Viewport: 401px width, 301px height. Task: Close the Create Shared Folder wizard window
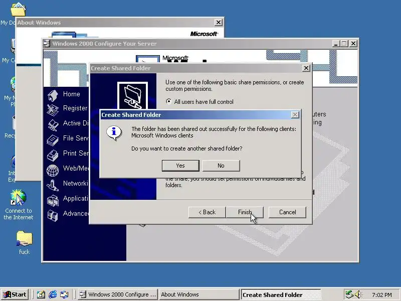306,68
